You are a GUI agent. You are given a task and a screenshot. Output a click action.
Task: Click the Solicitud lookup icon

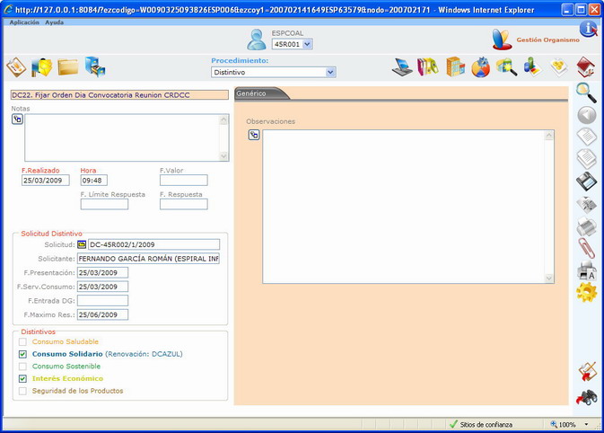click(x=82, y=244)
